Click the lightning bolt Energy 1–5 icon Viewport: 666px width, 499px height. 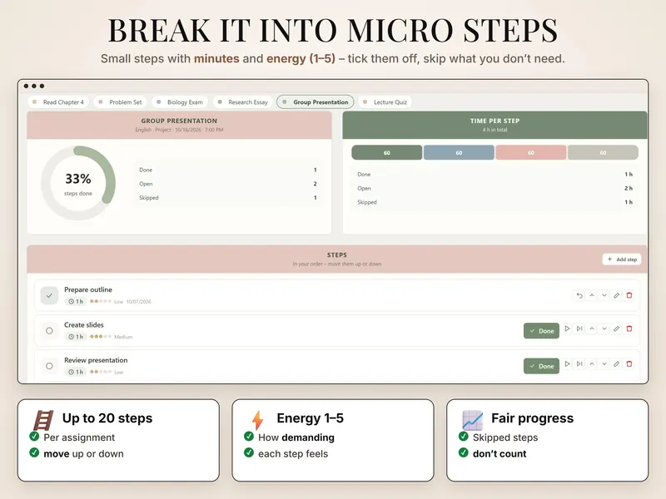pyautogui.click(x=257, y=421)
